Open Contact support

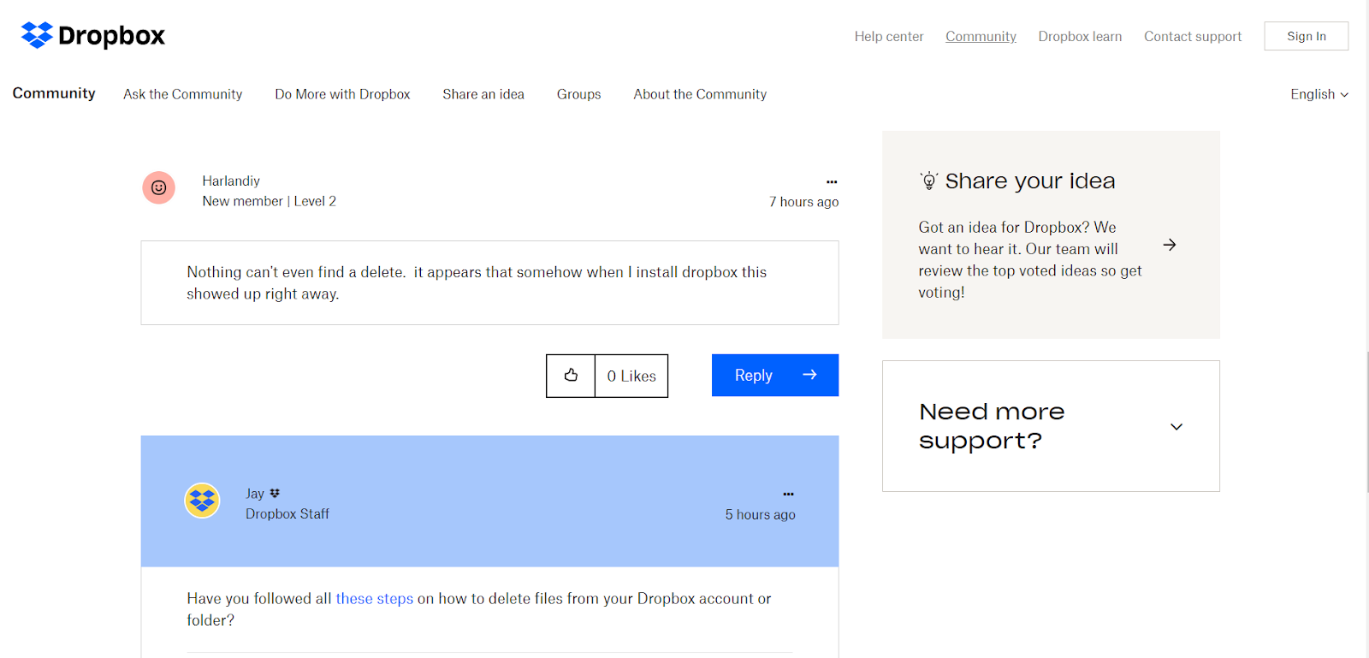click(x=1193, y=36)
